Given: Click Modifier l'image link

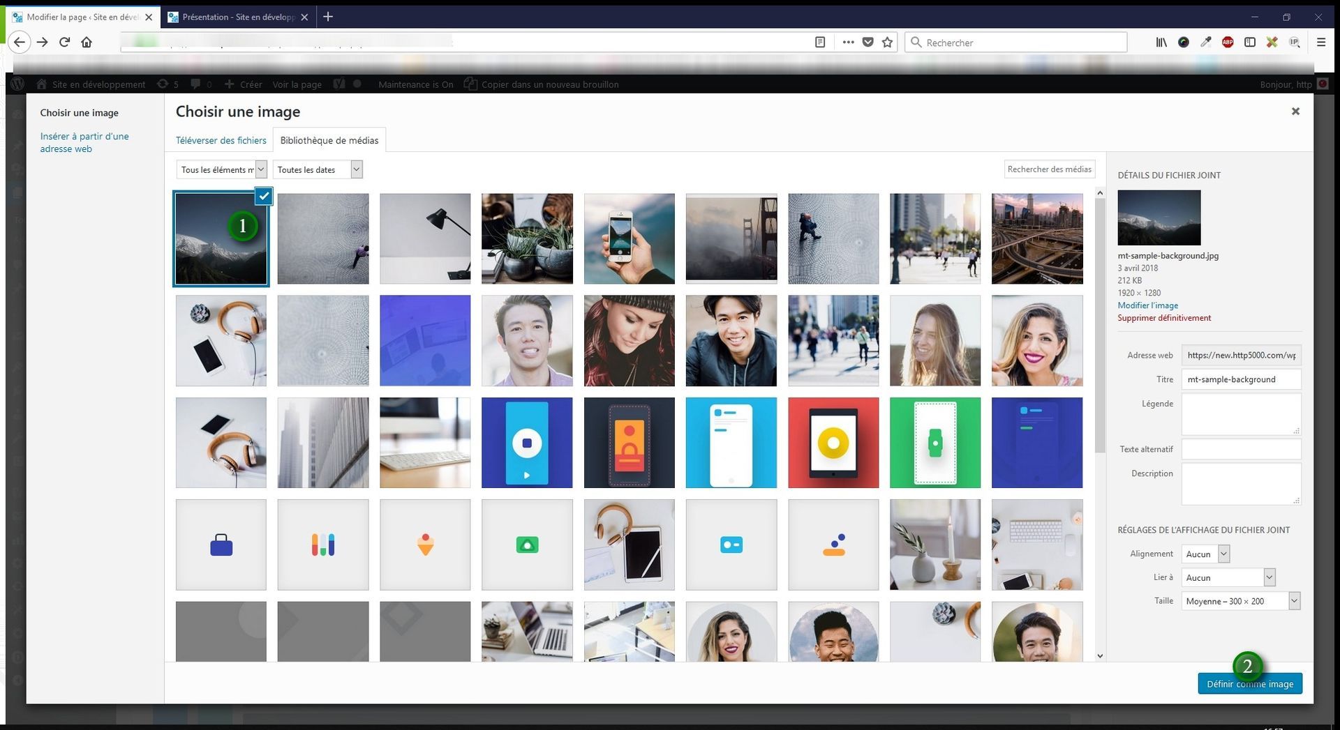Looking at the screenshot, I should pyautogui.click(x=1147, y=305).
